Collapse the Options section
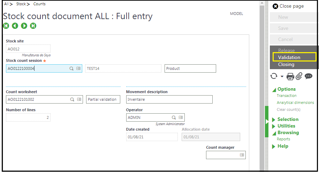This screenshot has height=172, width=319. click(x=274, y=90)
